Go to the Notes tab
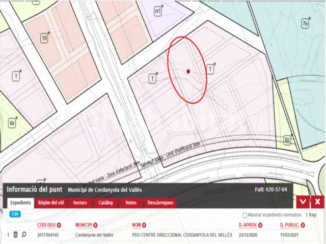 click(x=130, y=203)
